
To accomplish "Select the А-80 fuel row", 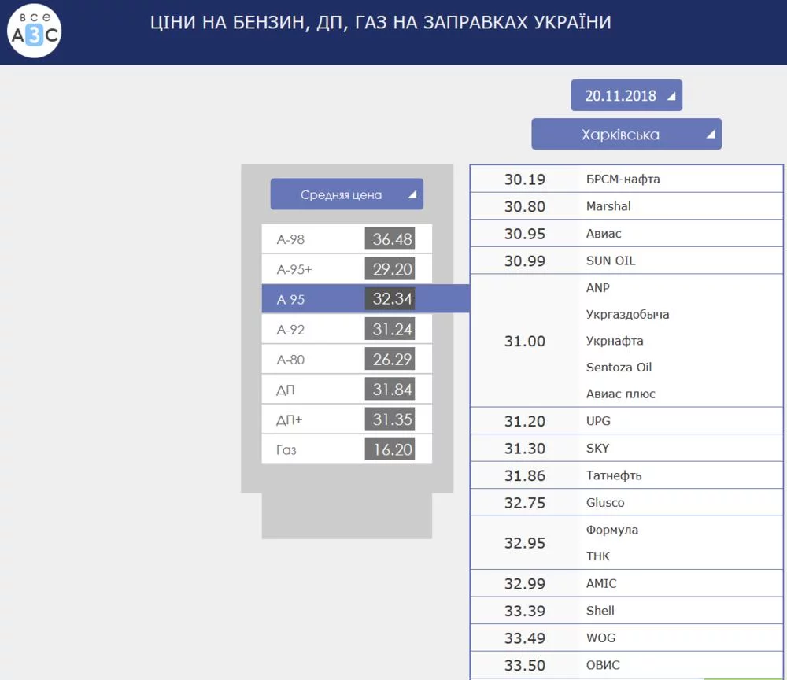I will tap(347, 360).
